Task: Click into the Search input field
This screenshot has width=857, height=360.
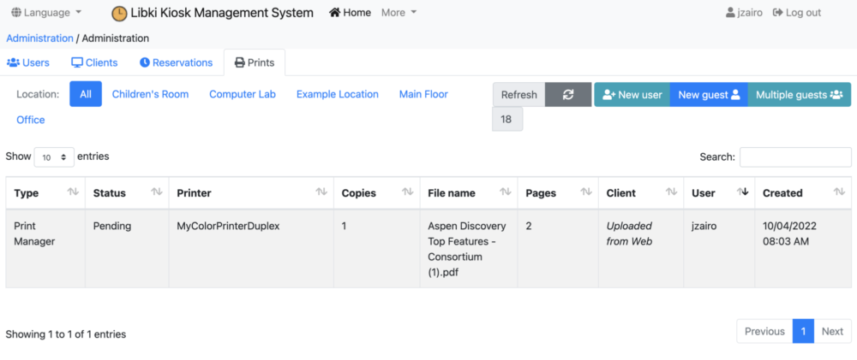Action: click(795, 157)
